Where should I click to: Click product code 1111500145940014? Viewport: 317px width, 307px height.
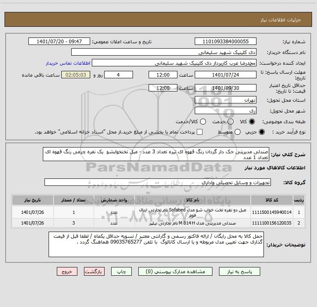(x=272, y=212)
